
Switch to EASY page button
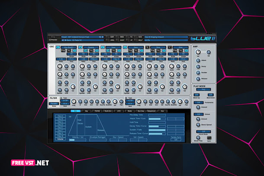pos(118,40)
